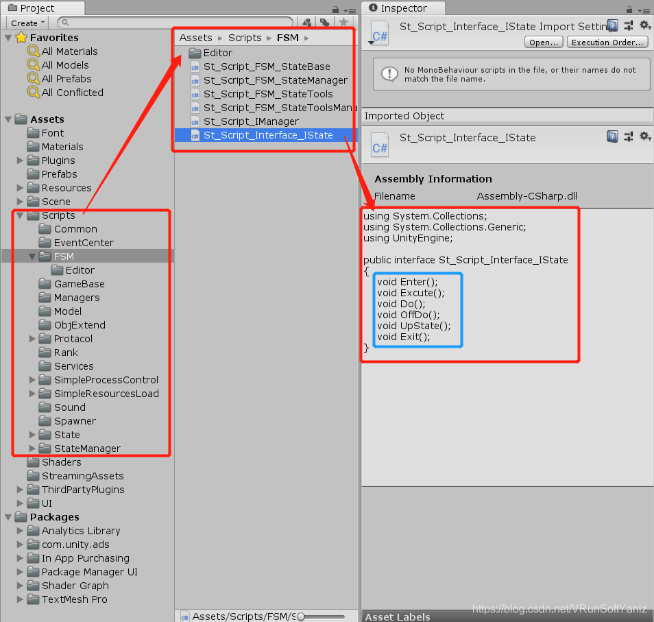654x622 pixels.
Task: Save search as favorite star icon
Action: coord(343,23)
